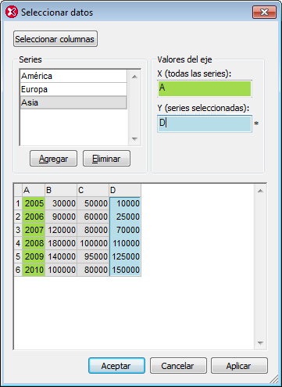The image size is (282, 387).
Task: Click cell 110000 in column D
Action: [125, 243]
